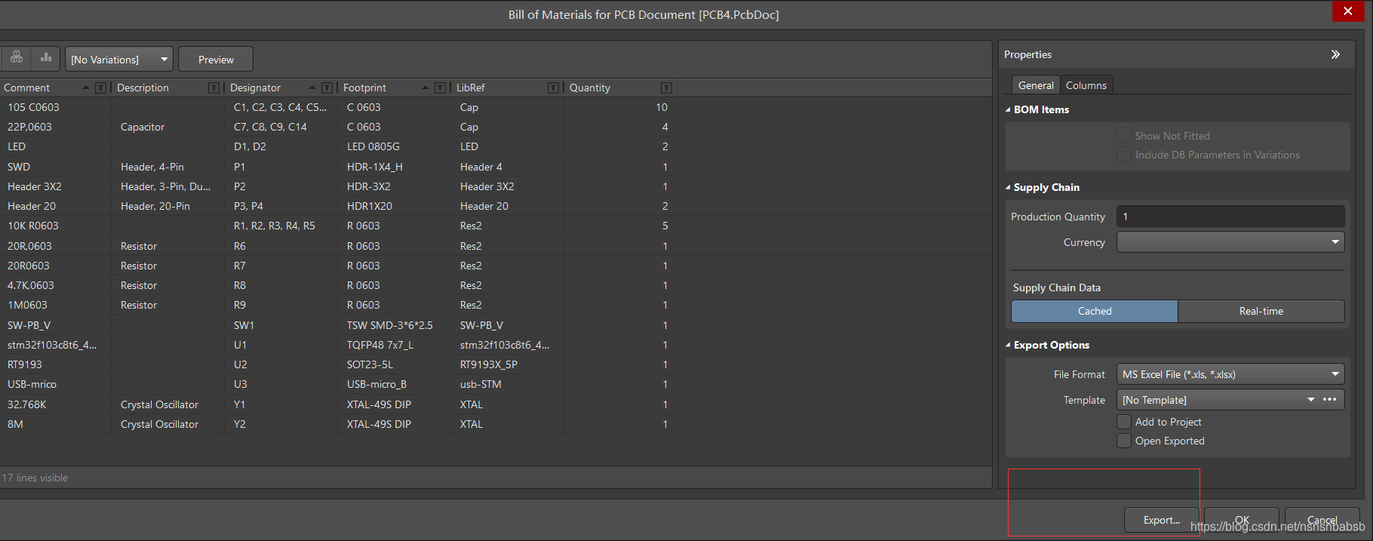Open filter icon on LibRef column
The image size is (1373, 541).
click(x=553, y=88)
